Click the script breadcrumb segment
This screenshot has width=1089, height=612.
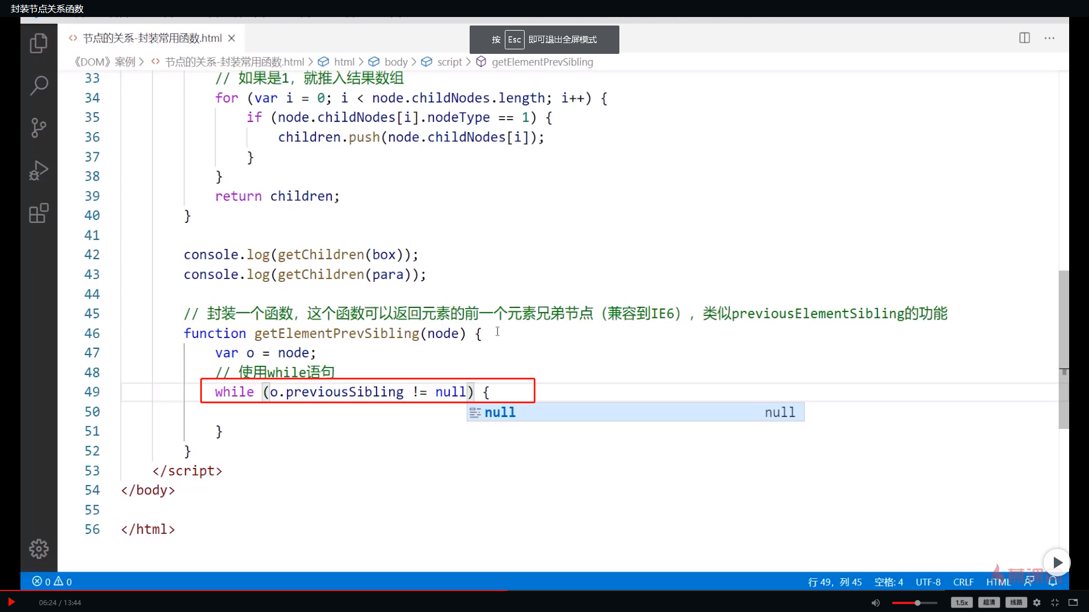coord(449,62)
